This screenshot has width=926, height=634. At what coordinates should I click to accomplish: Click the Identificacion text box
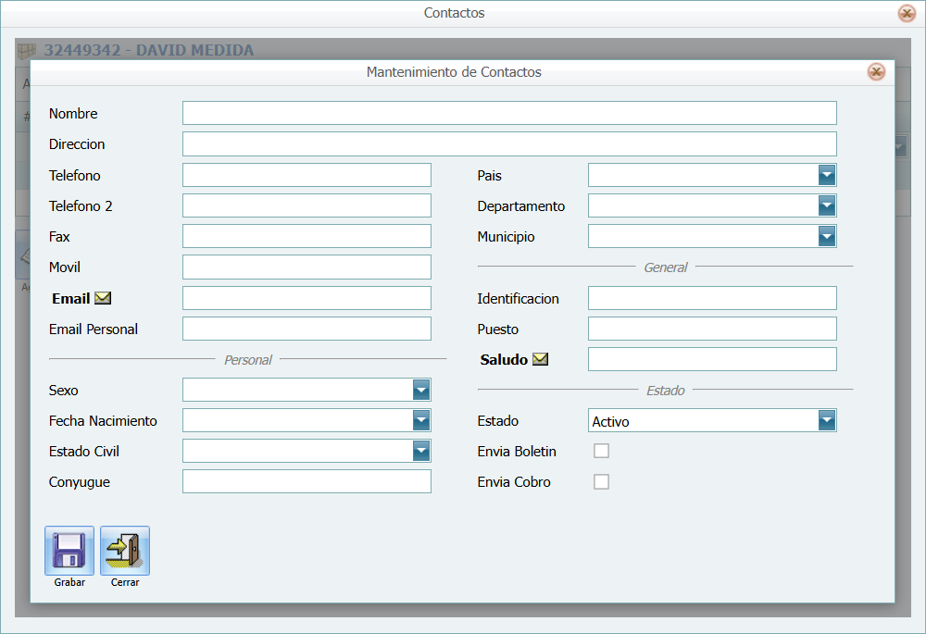[x=712, y=298]
